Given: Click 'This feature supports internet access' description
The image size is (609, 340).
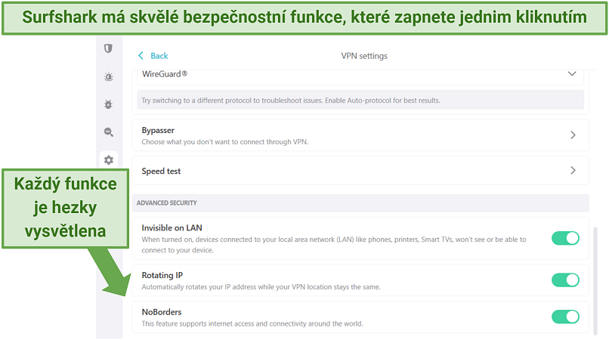Looking at the screenshot, I should [x=252, y=323].
